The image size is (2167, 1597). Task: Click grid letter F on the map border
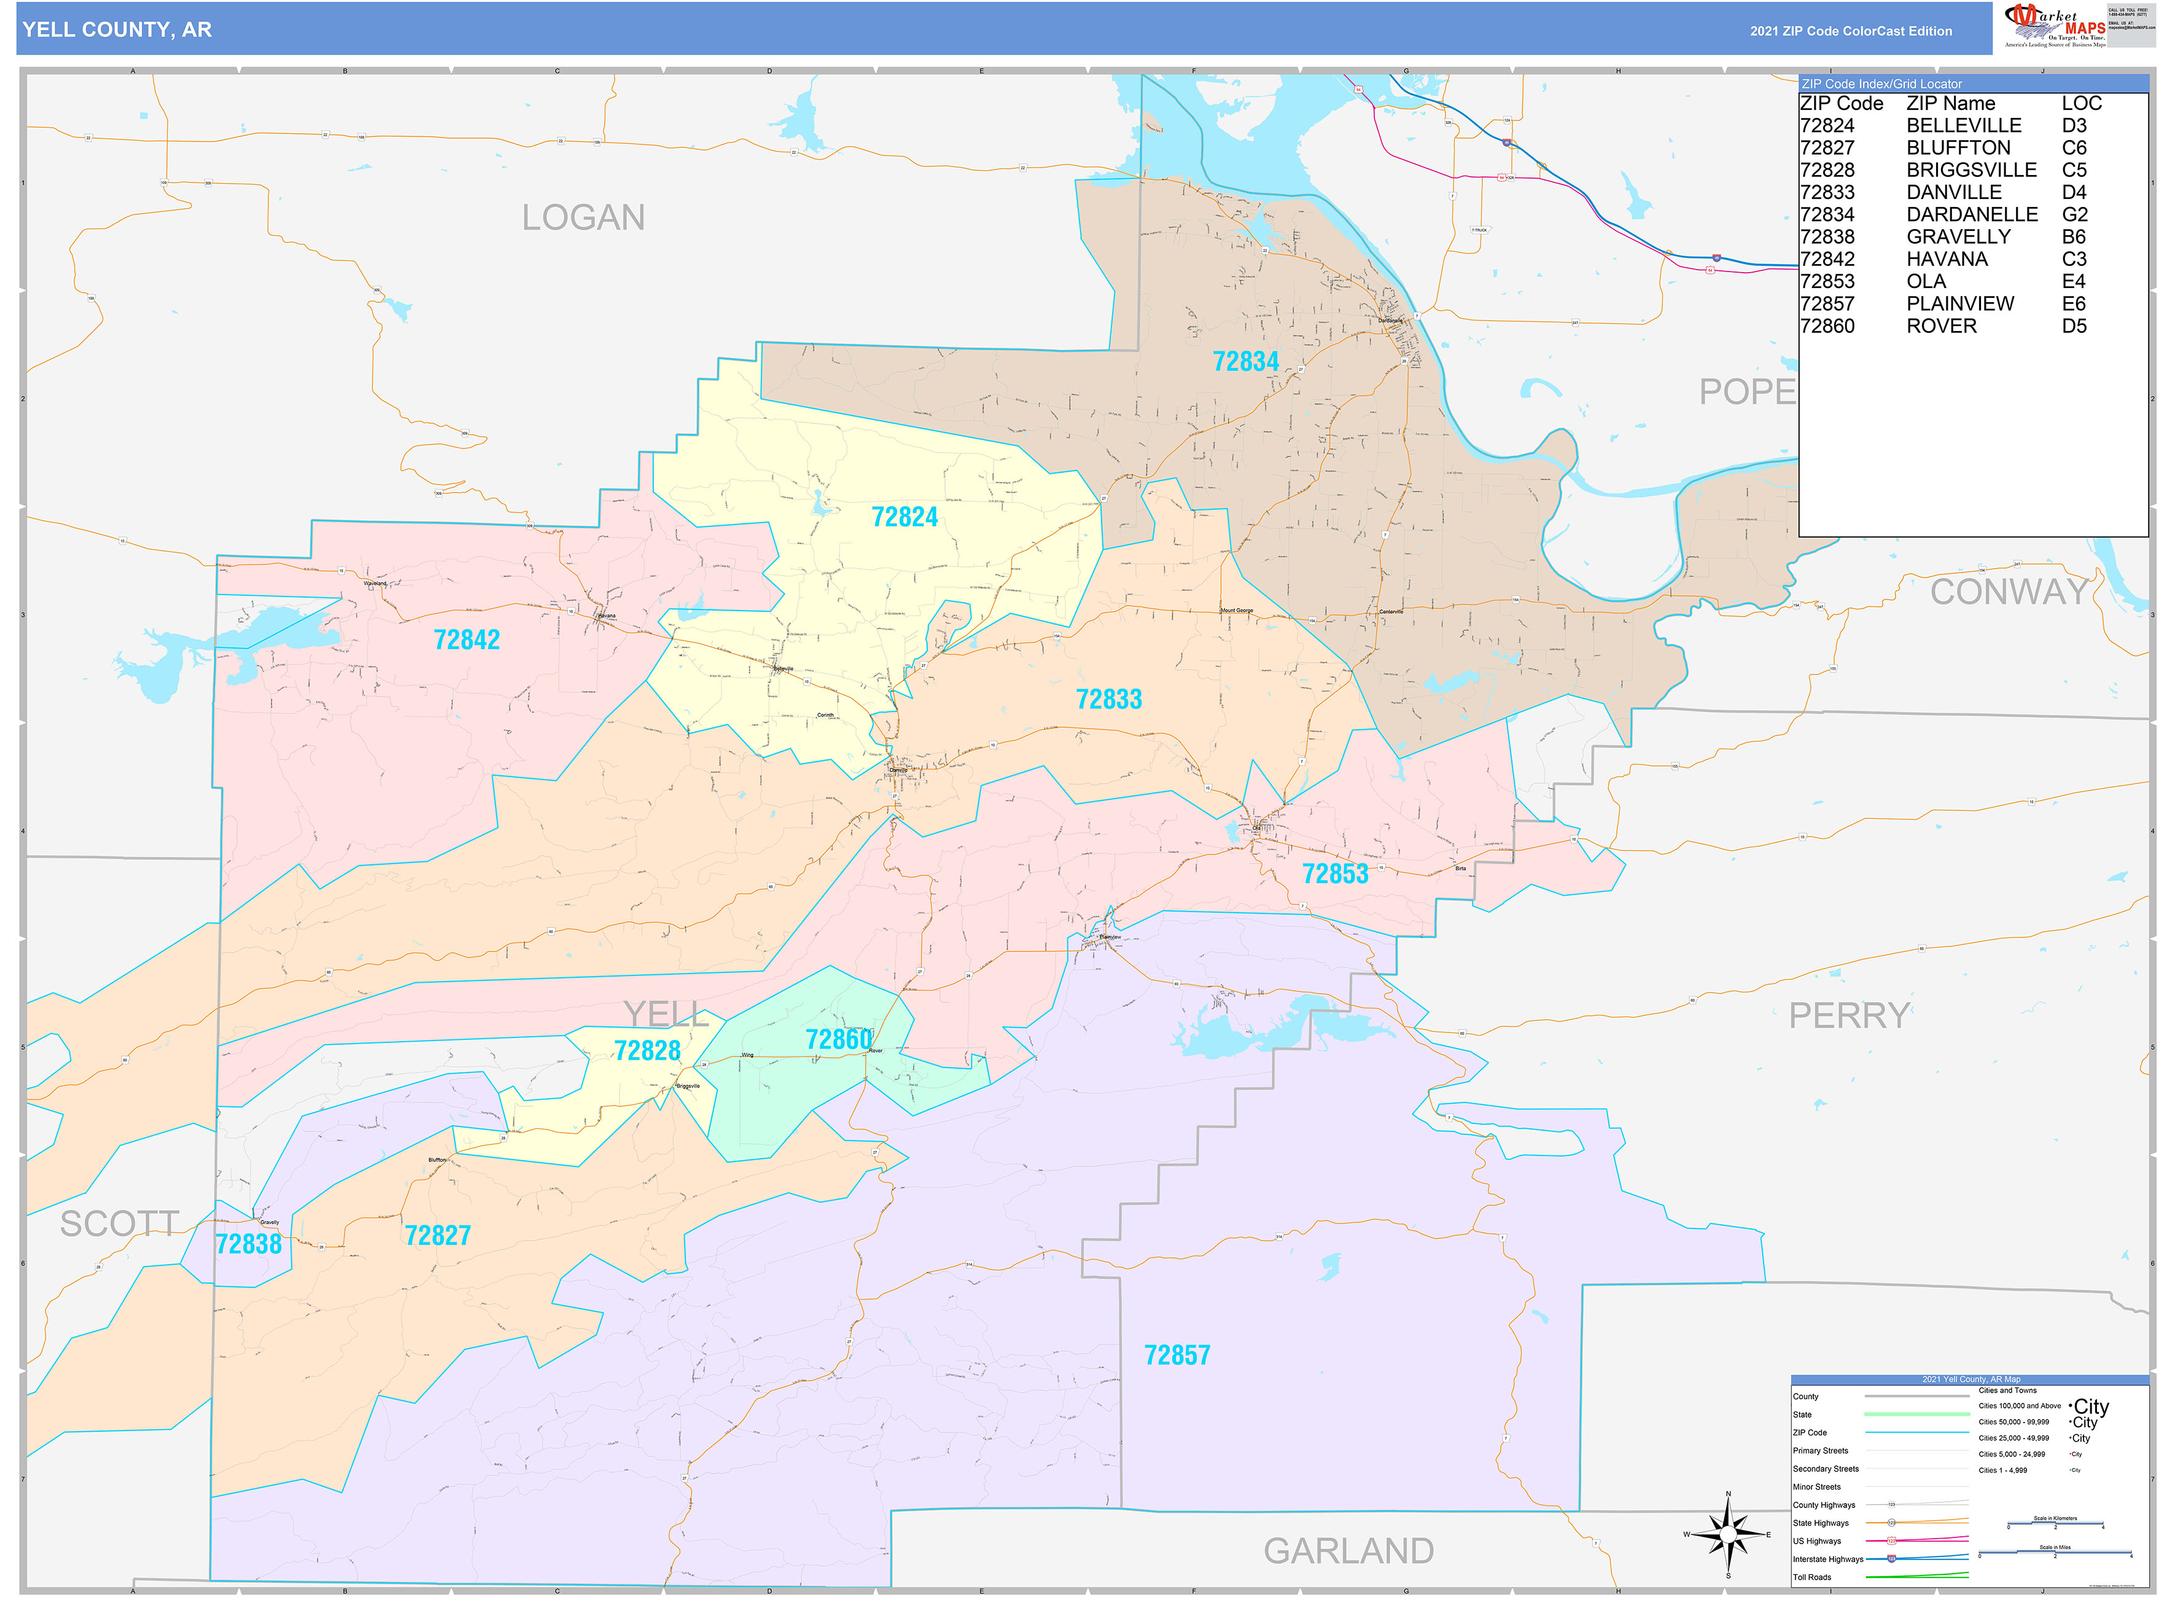(x=1192, y=71)
